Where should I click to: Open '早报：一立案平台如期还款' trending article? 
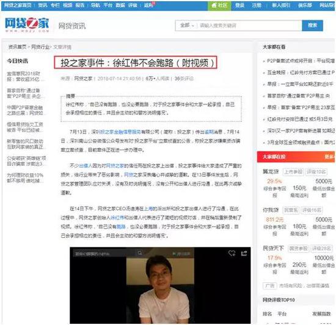click(x=300, y=84)
